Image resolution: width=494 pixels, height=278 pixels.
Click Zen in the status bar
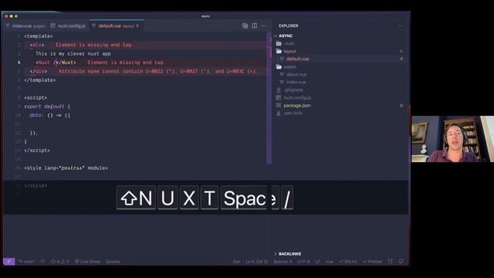pyautogui.click(x=236, y=262)
